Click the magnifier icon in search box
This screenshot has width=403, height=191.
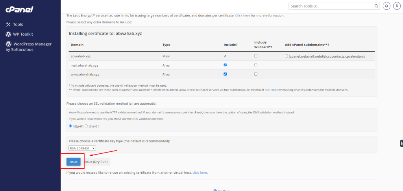376,6
